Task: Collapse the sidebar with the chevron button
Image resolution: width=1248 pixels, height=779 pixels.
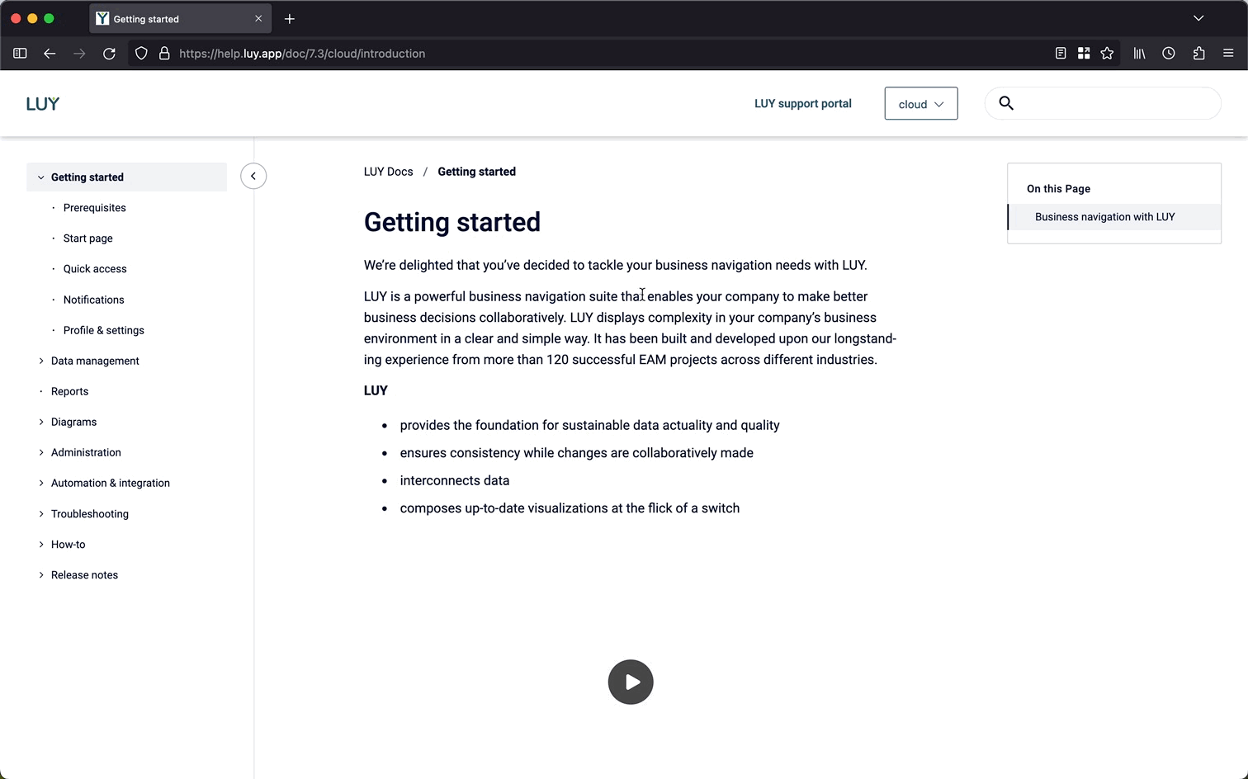Action: [253, 176]
